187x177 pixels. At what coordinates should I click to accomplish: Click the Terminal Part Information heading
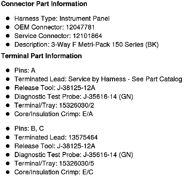[41, 56]
